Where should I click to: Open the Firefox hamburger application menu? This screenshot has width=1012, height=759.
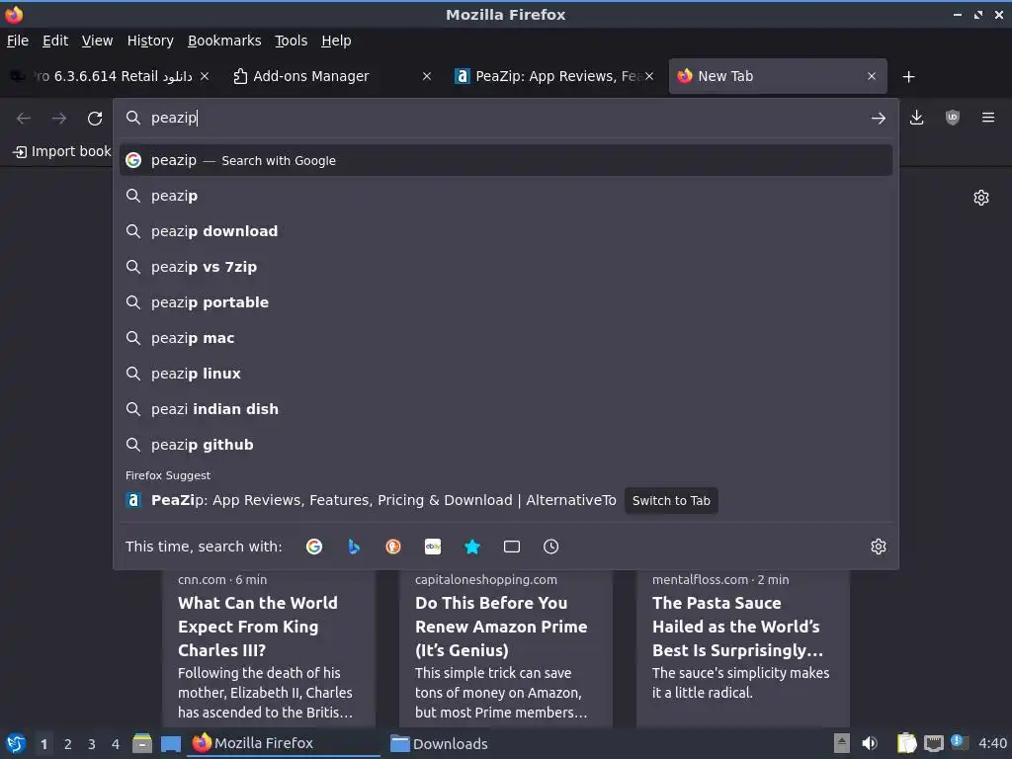(988, 118)
